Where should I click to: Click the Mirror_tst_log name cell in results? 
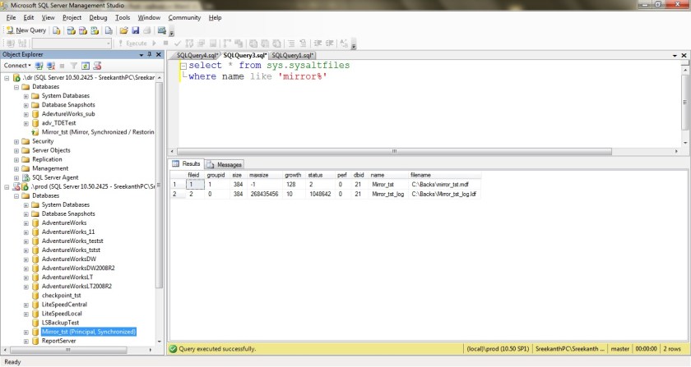click(x=387, y=195)
